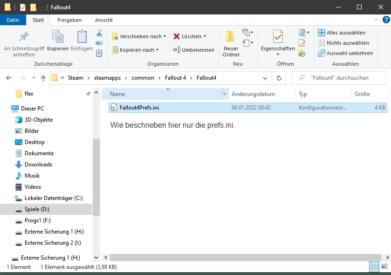Expand the address bar history dropdown
Viewport: 391px width, 275px height.
click(x=265, y=78)
